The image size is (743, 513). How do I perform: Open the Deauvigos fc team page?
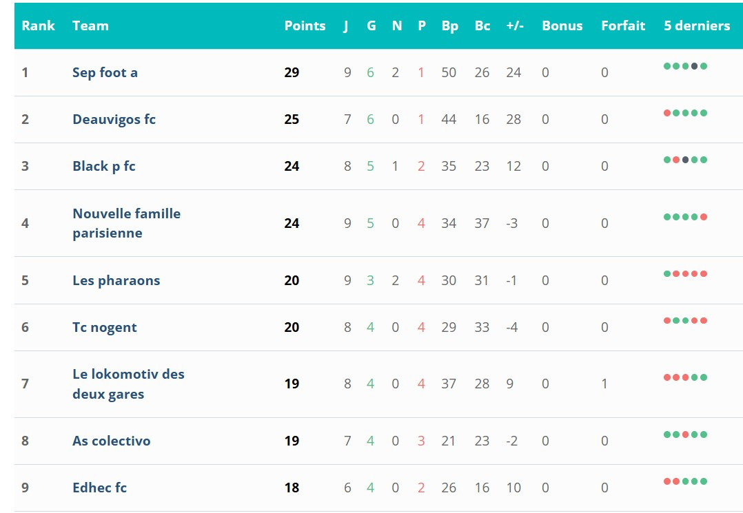click(114, 119)
